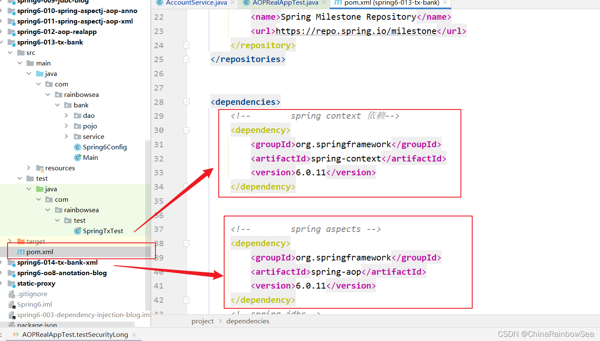Select spring6-003-dependency-injection-blog.iml file

84,315
